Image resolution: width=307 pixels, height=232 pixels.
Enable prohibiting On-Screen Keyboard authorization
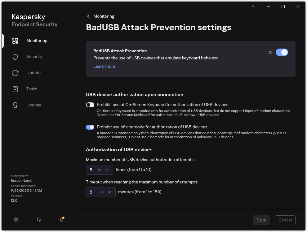(x=90, y=105)
